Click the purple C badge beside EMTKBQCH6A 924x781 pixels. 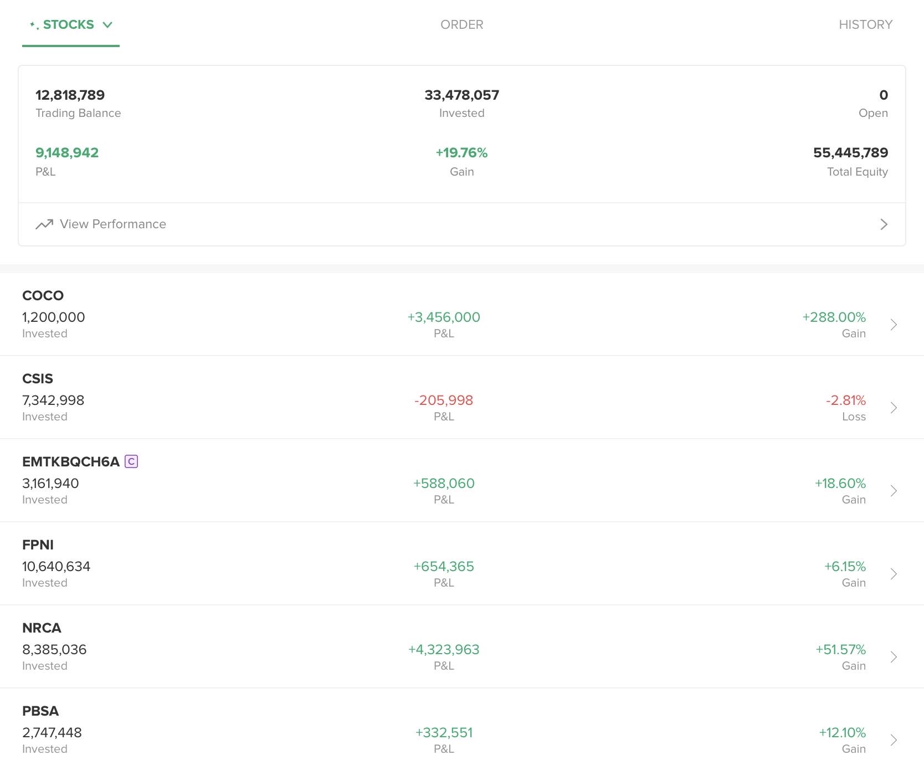point(131,461)
